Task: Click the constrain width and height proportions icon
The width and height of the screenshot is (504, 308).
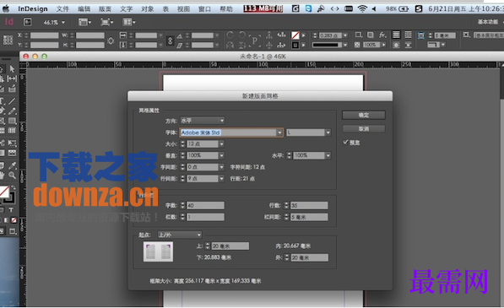Action: pos(111,41)
